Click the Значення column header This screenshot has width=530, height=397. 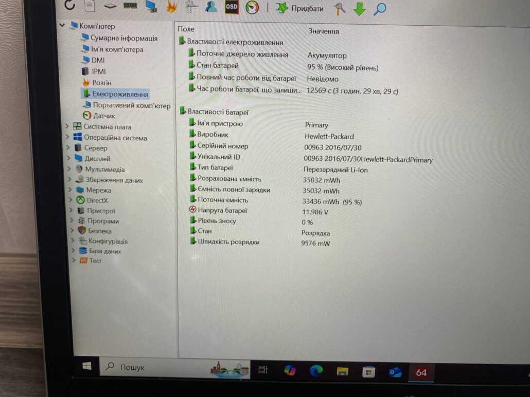pos(324,31)
